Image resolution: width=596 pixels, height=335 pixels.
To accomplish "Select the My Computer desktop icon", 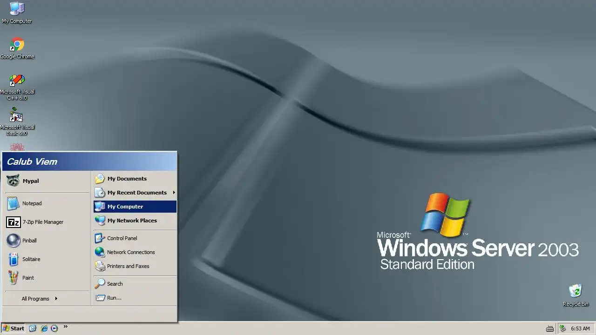I will pos(17,13).
